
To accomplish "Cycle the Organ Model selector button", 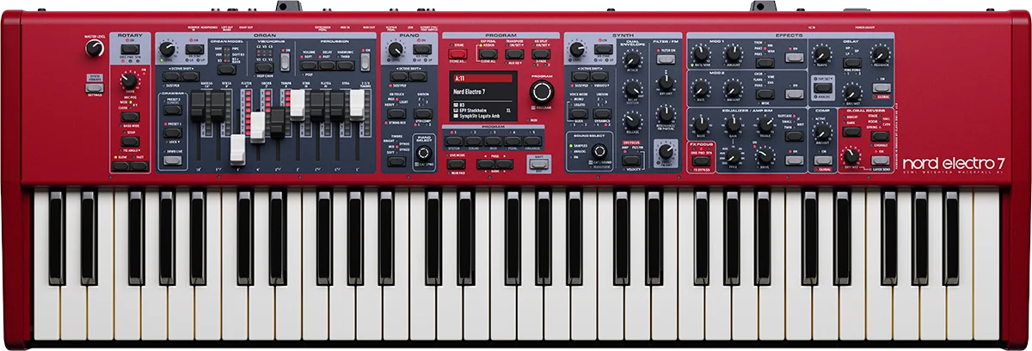I will click(x=226, y=70).
